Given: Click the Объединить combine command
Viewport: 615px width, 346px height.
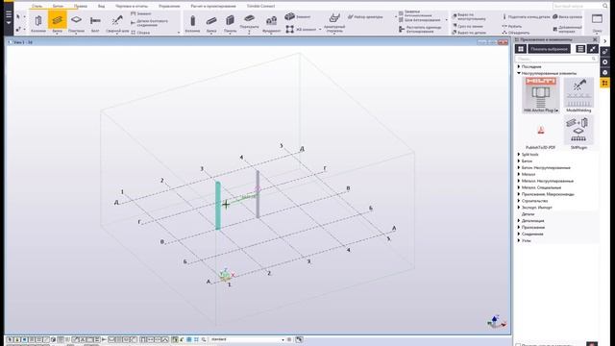Looking at the screenshot, I should pos(516,33).
